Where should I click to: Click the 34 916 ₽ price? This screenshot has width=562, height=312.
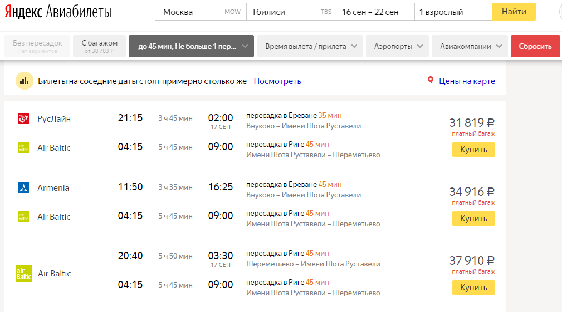click(x=472, y=192)
